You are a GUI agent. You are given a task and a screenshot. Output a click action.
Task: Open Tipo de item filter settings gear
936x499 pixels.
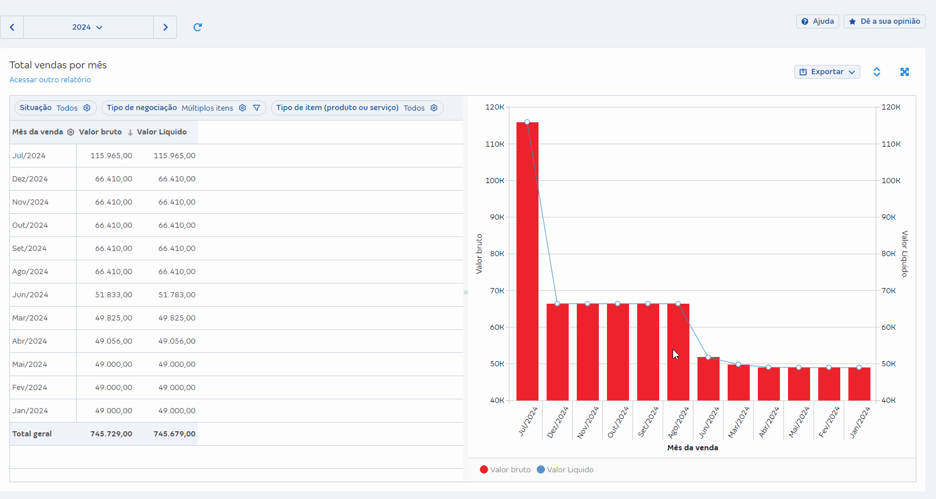point(434,108)
